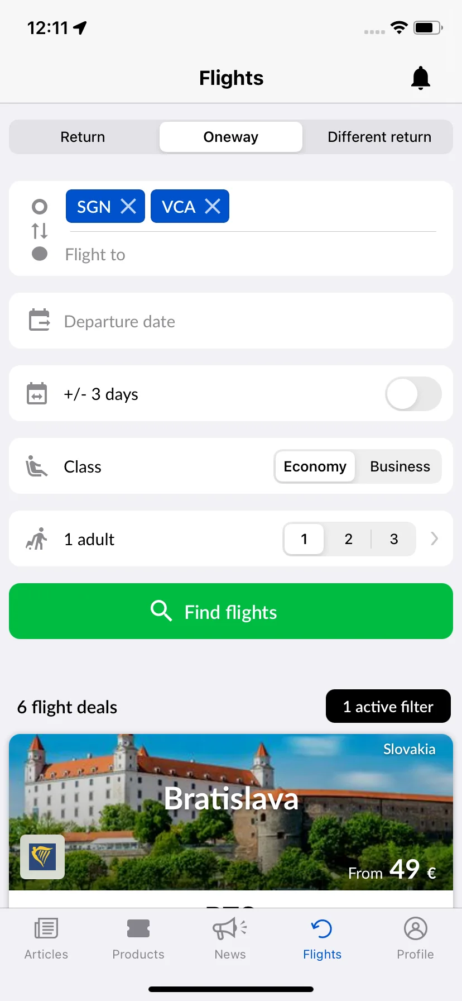The width and height of the screenshot is (462, 1001).
Task: Tap the Ryanair airline logo
Action: tap(42, 857)
